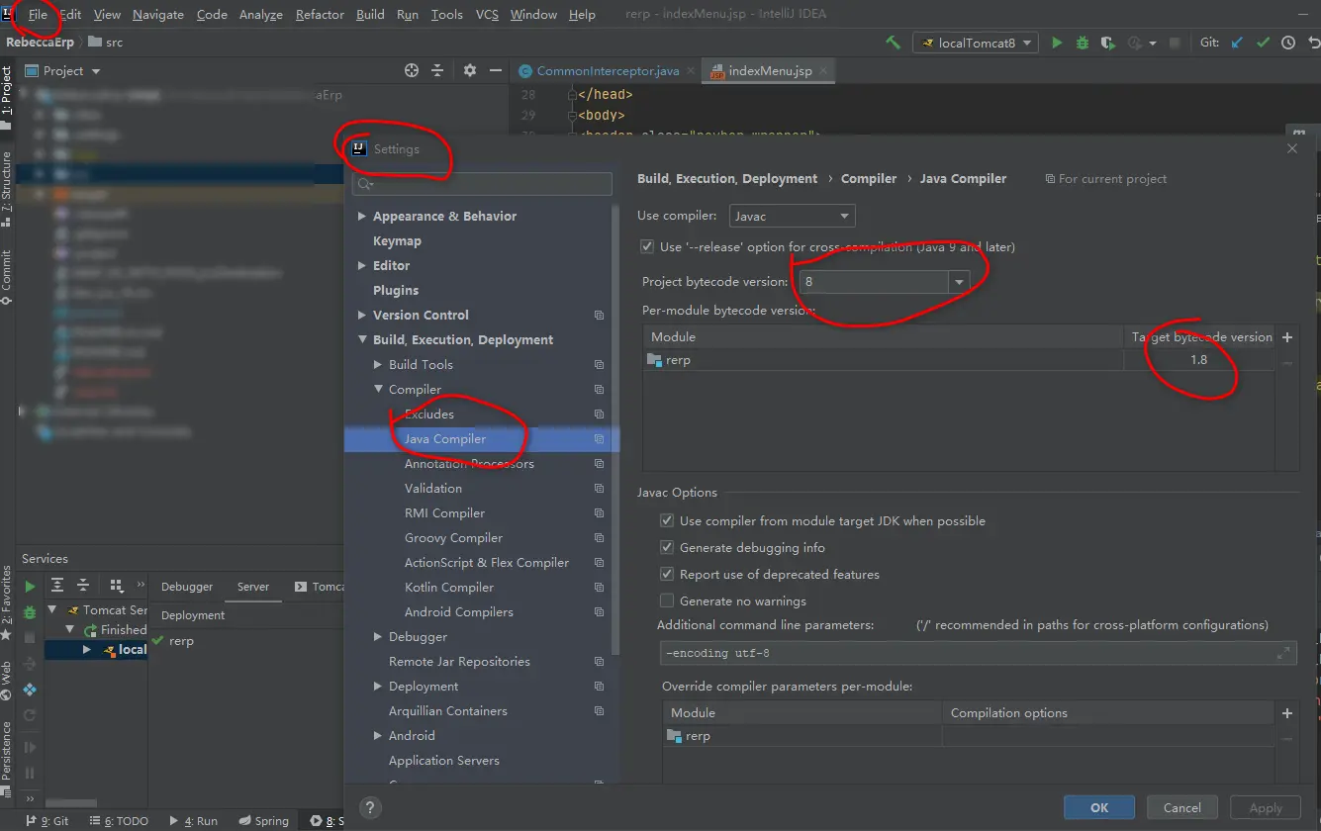
Task: Run with Coverage from the top toolbar
Action: coord(1108,43)
